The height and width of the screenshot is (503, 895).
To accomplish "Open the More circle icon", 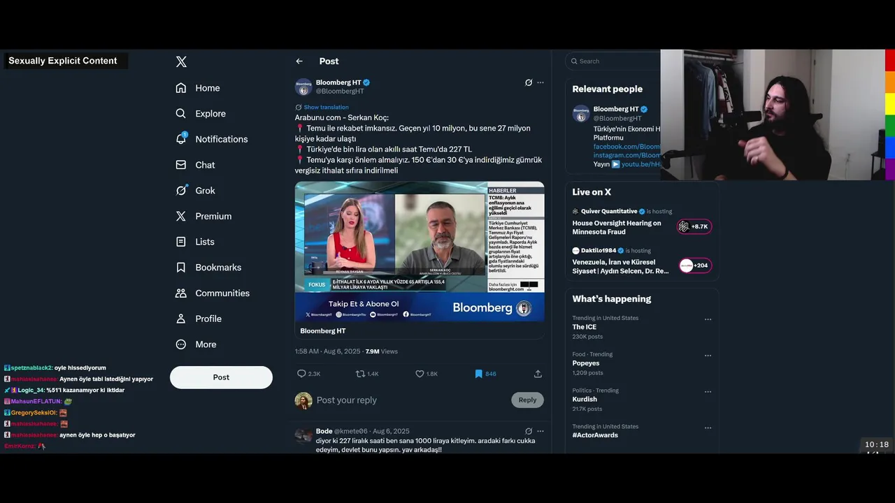I will click(181, 344).
